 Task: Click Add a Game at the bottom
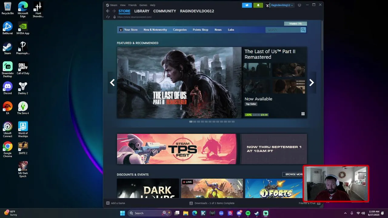click(x=115, y=203)
